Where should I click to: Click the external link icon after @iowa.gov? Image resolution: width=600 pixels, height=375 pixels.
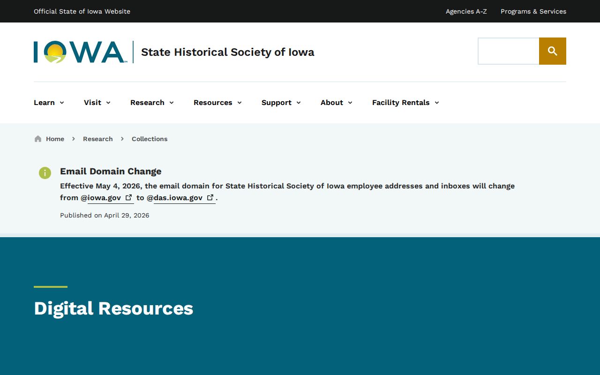point(129,197)
